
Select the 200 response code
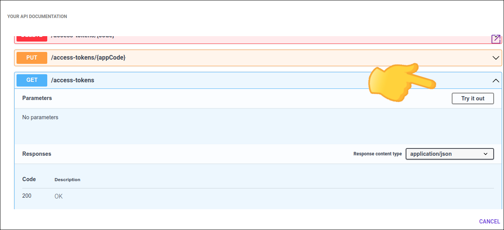tap(27, 196)
